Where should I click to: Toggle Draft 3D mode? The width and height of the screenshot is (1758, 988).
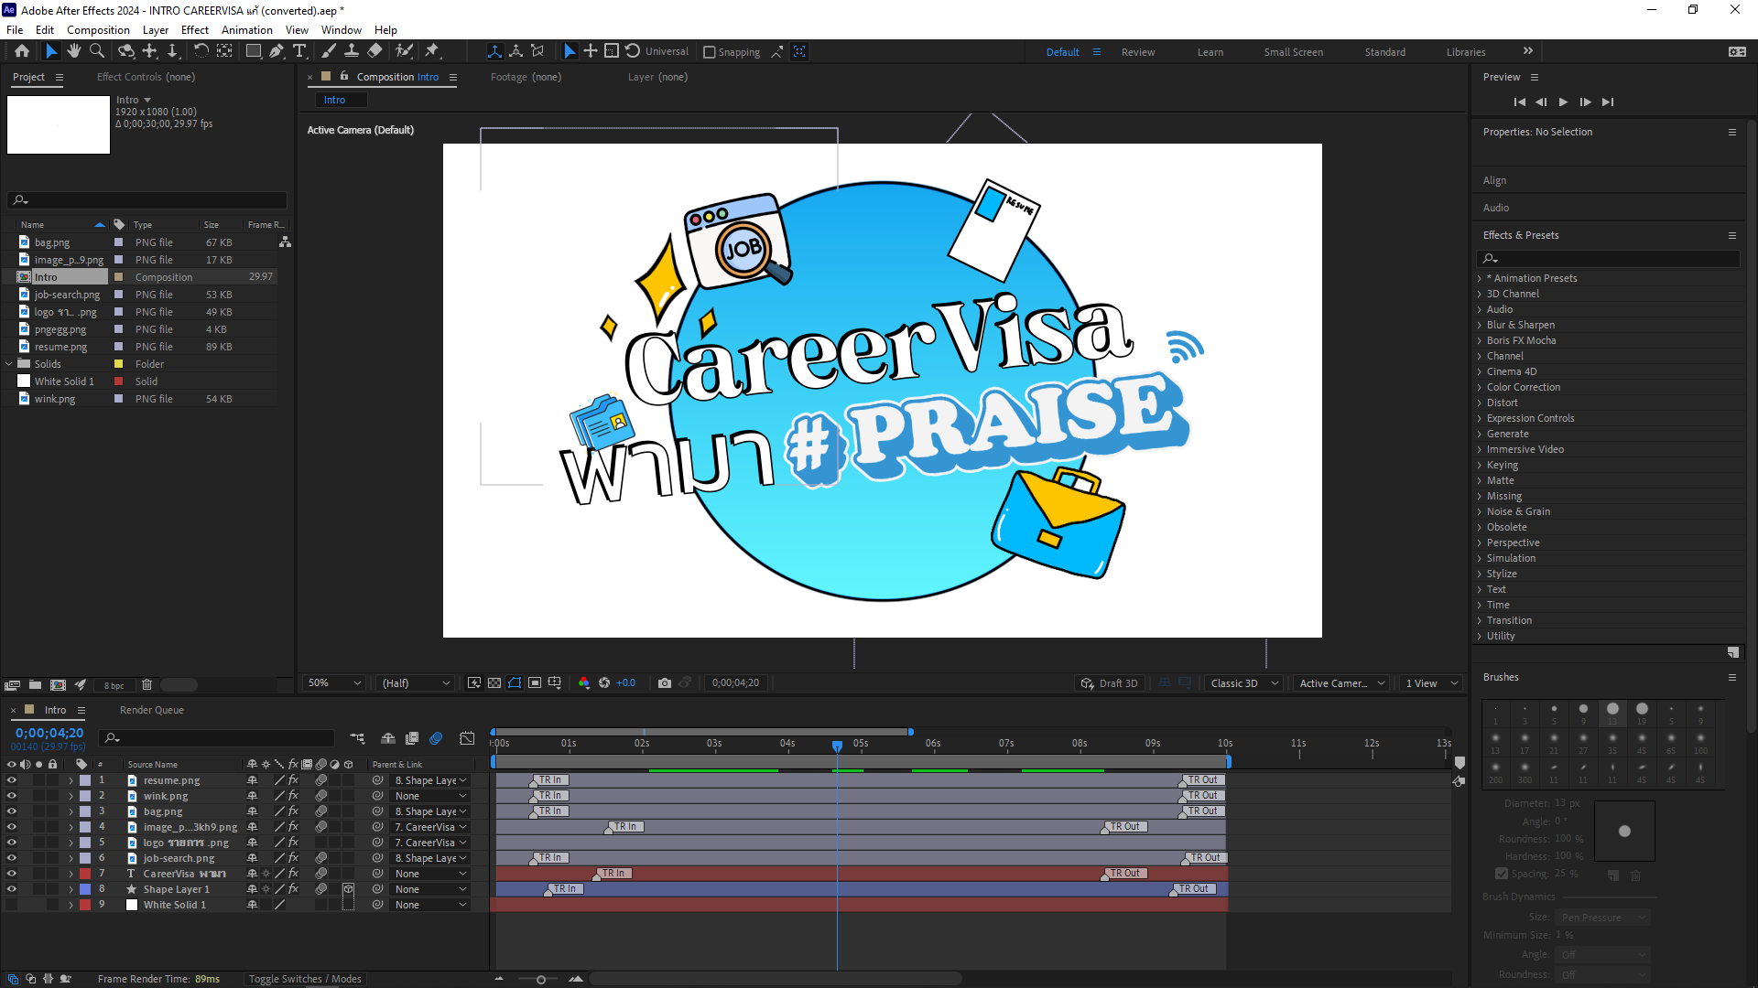pos(1110,683)
